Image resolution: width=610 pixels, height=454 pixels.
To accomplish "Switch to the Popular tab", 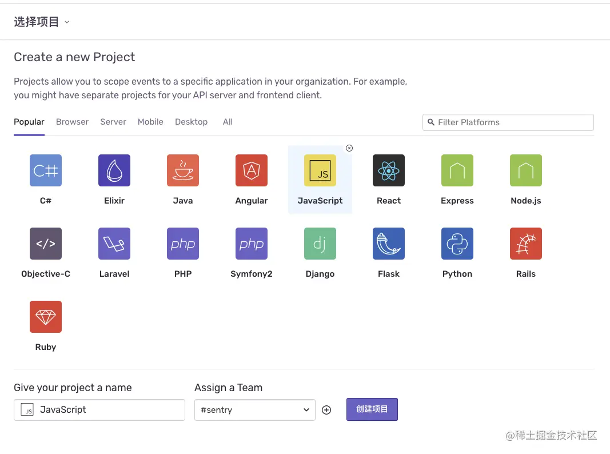I will 29,122.
